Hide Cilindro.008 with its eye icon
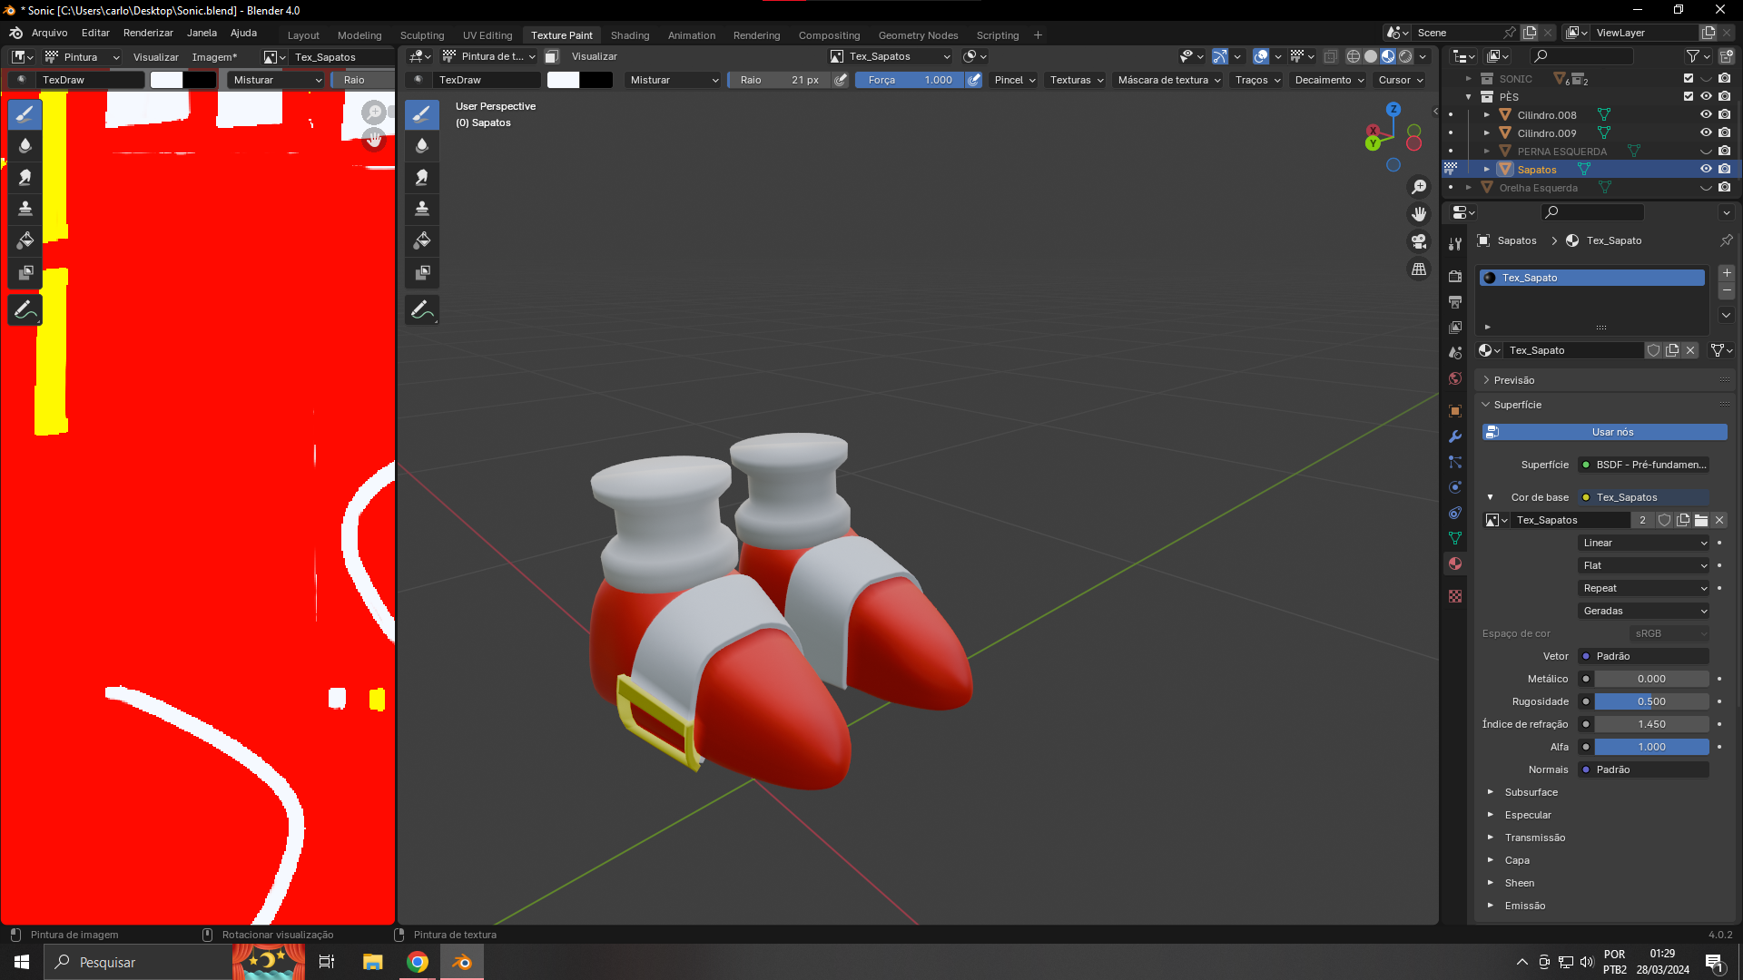This screenshot has height=980, width=1743. [x=1706, y=115]
